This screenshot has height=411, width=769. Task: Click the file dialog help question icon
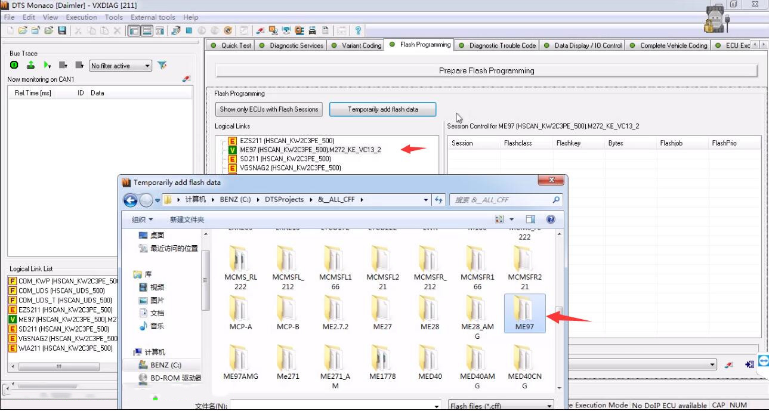[x=551, y=220]
